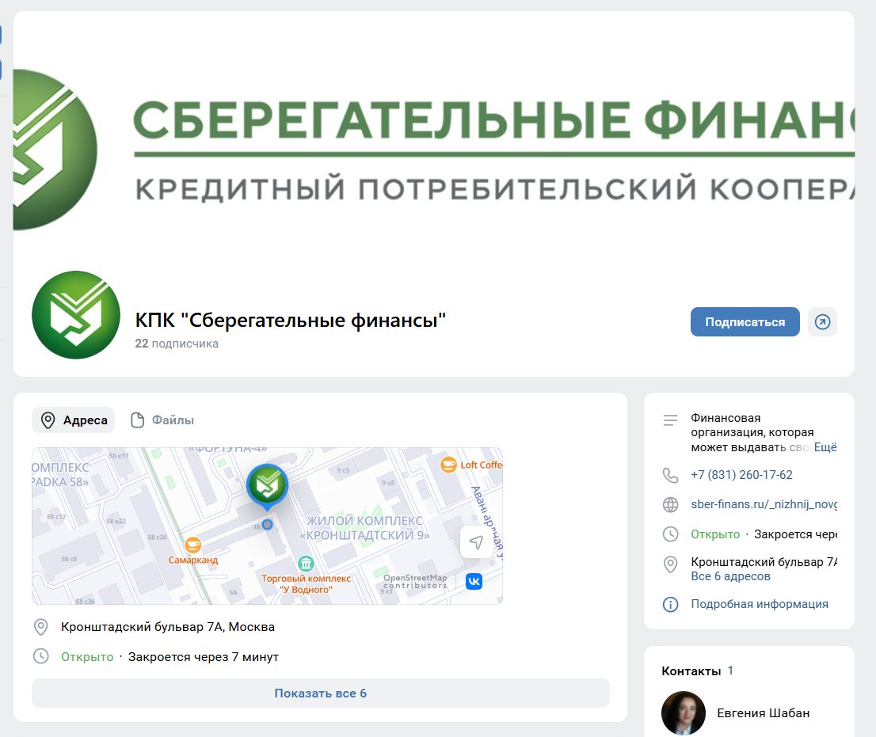Screen dimensions: 876x737
Task: Click the Подписаться subscribe button
Action: pyautogui.click(x=745, y=321)
